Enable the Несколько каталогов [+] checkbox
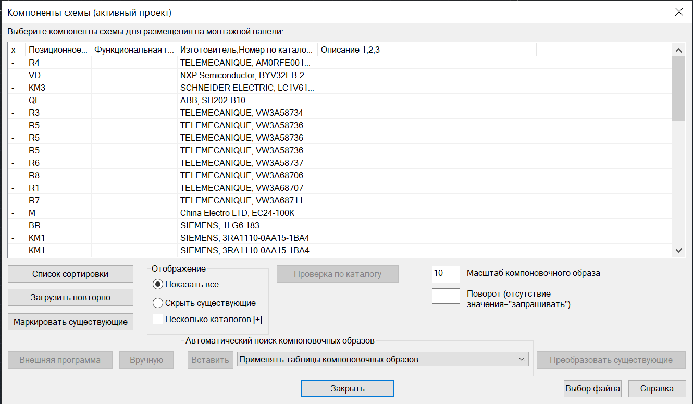The height and width of the screenshot is (404, 693). pyautogui.click(x=207, y=319)
